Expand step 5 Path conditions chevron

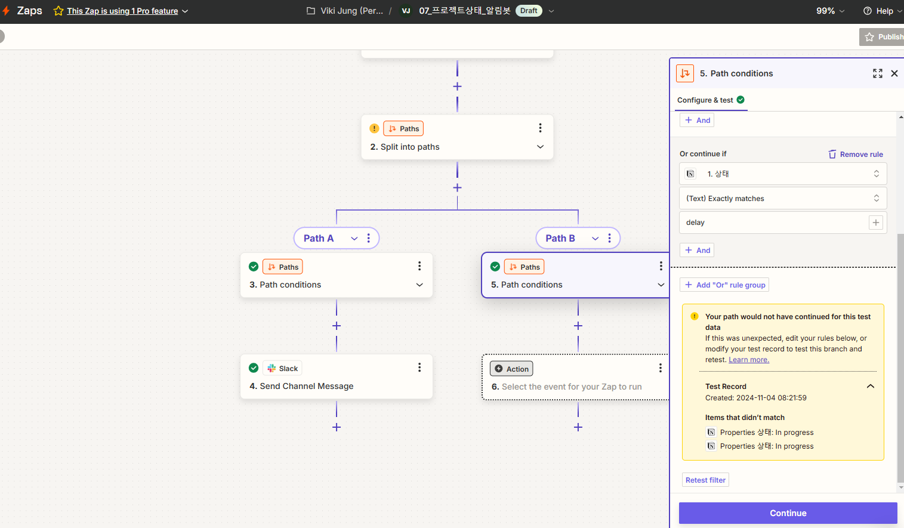(x=661, y=285)
